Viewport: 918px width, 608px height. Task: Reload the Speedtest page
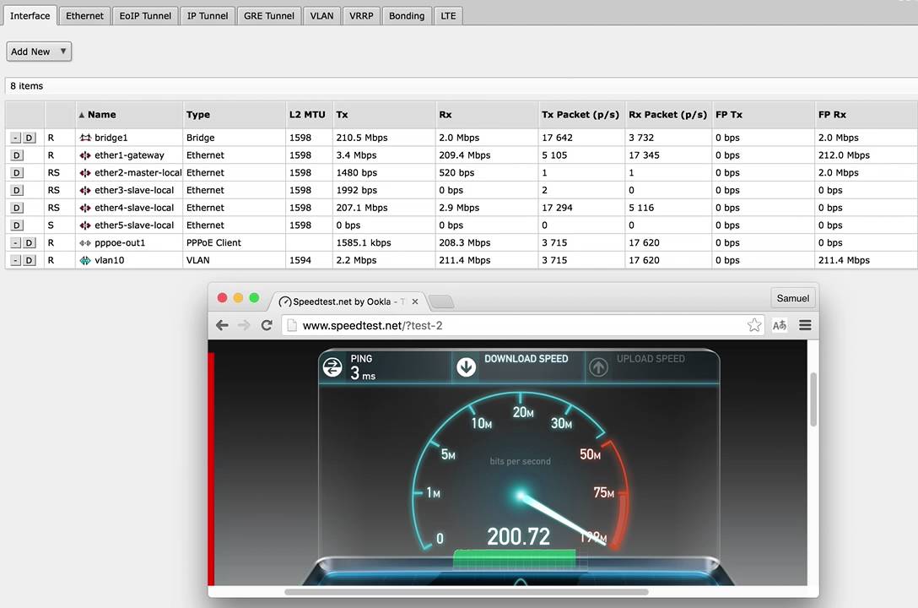coord(267,325)
